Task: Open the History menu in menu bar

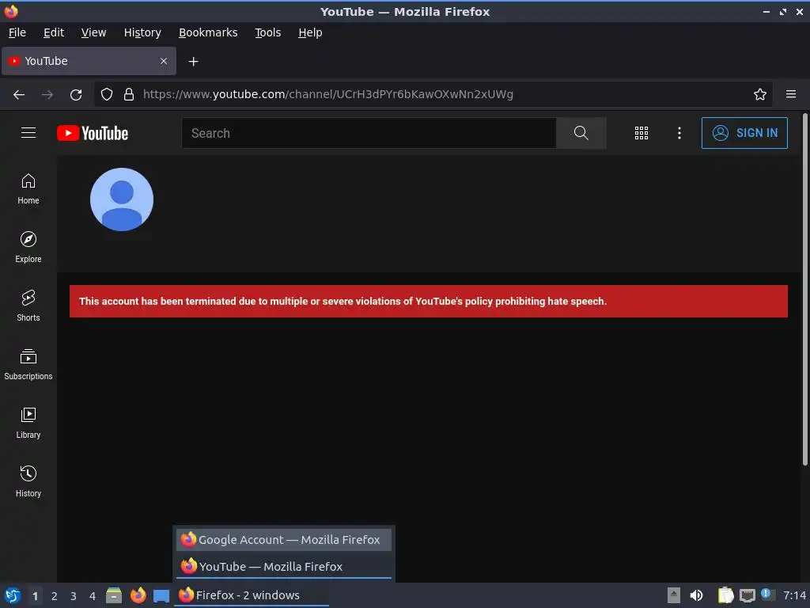Action: coord(142,32)
